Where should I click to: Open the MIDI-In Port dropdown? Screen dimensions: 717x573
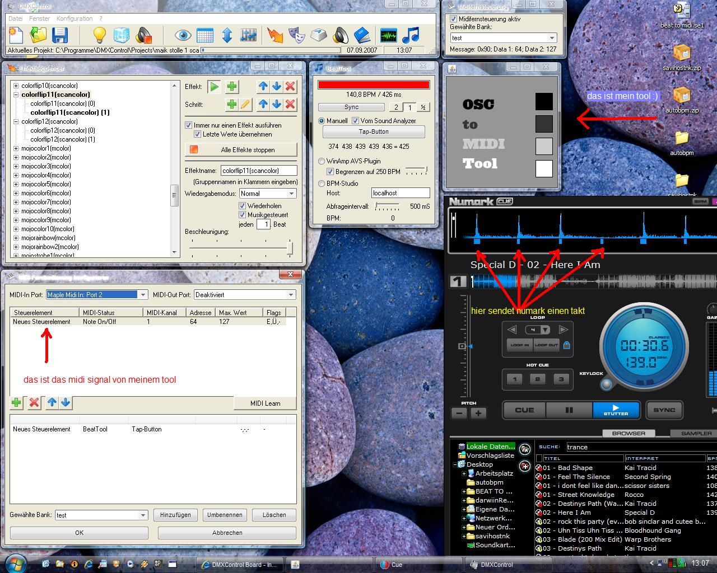[x=143, y=295]
